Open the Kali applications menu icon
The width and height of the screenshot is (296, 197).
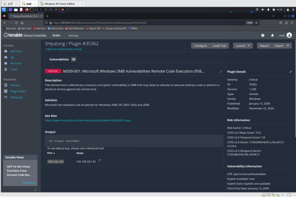pos(3,10)
